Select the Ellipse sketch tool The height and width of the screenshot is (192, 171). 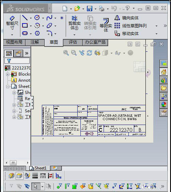tap(49, 26)
